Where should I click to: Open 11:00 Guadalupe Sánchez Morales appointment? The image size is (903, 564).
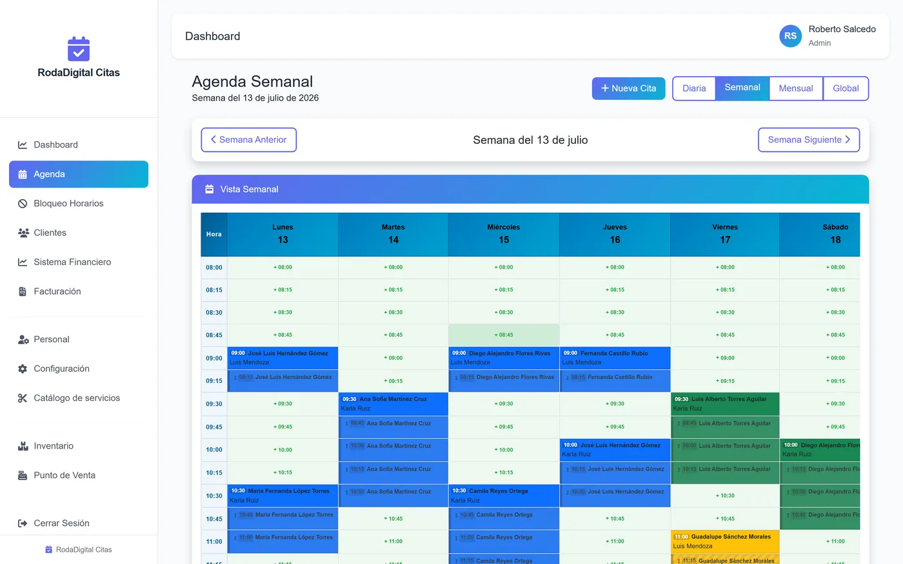(725, 541)
